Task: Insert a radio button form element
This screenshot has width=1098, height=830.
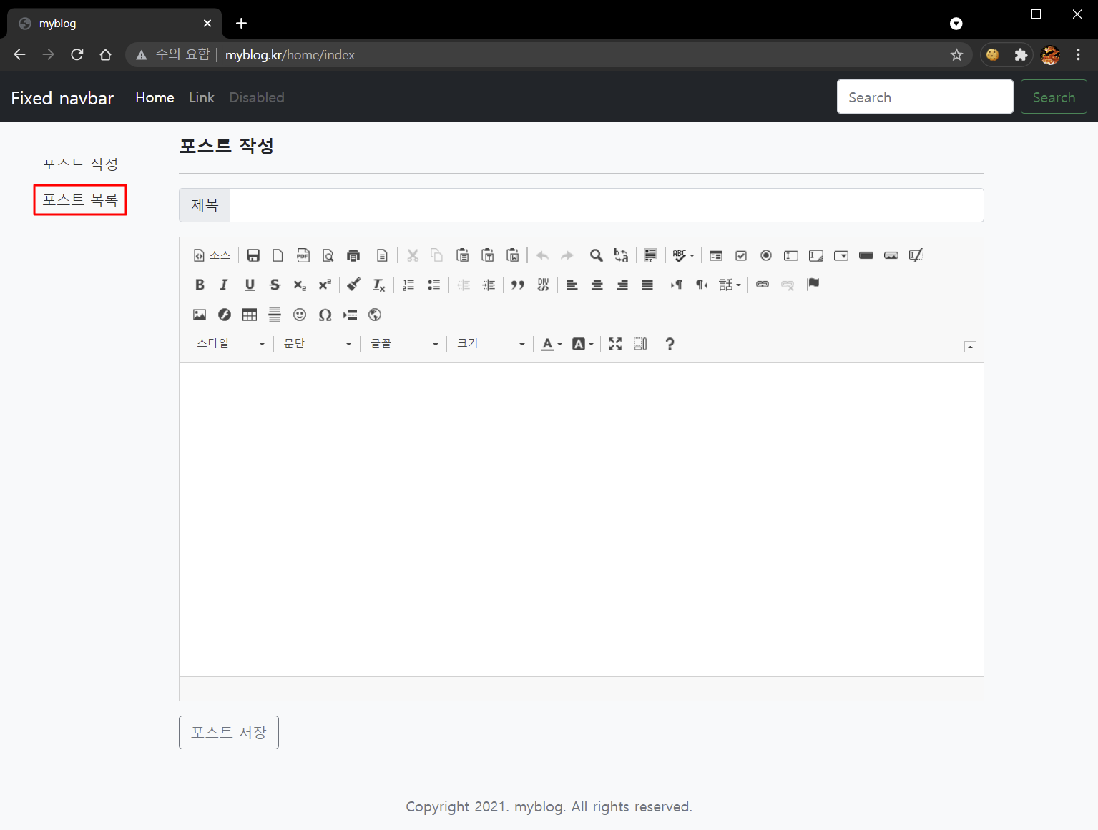Action: coord(766,255)
